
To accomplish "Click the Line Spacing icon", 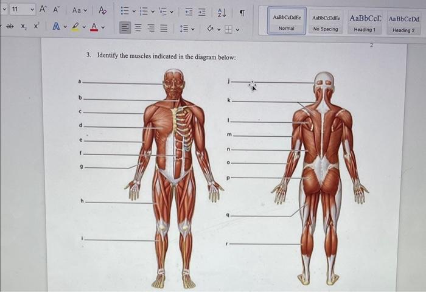I will (184, 29).
